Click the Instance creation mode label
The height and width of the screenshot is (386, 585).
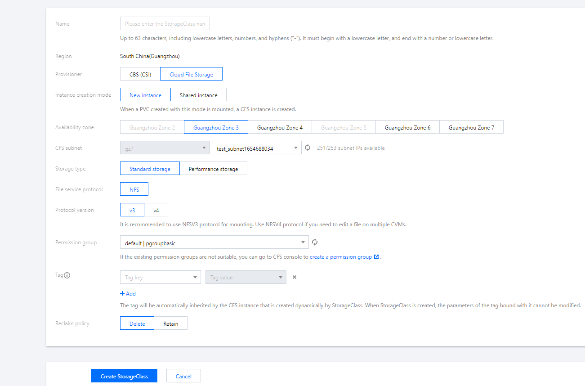tap(83, 95)
